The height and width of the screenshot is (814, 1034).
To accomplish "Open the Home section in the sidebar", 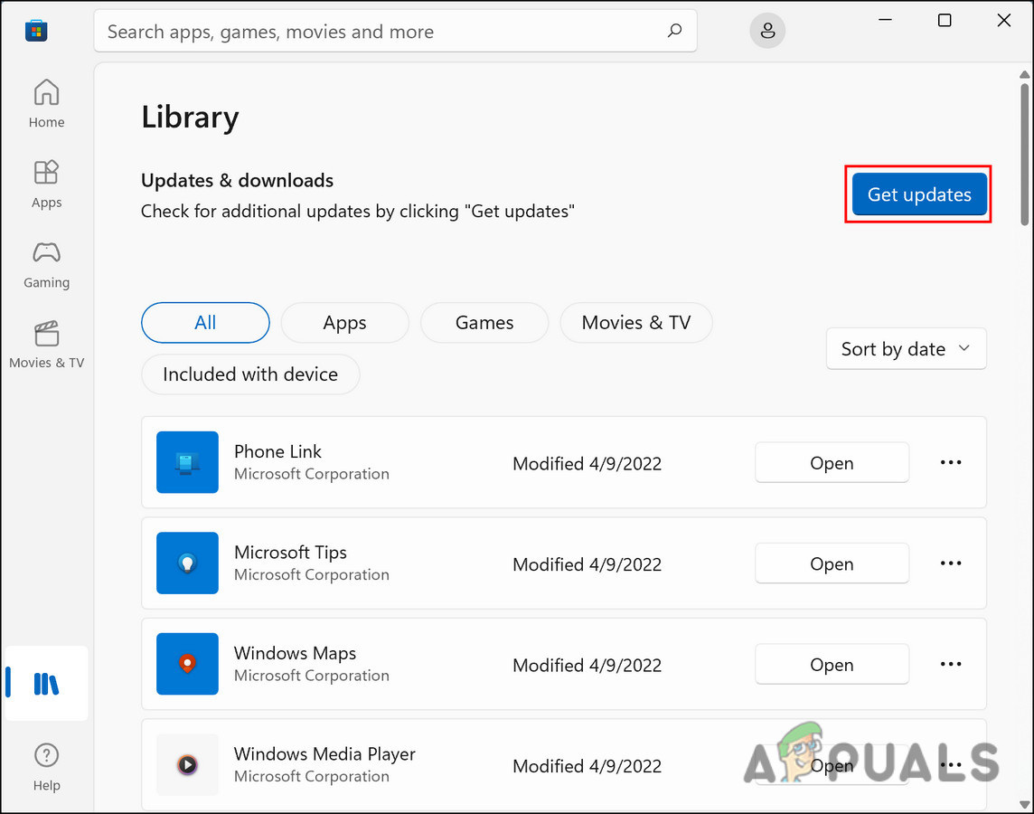I will [46, 104].
